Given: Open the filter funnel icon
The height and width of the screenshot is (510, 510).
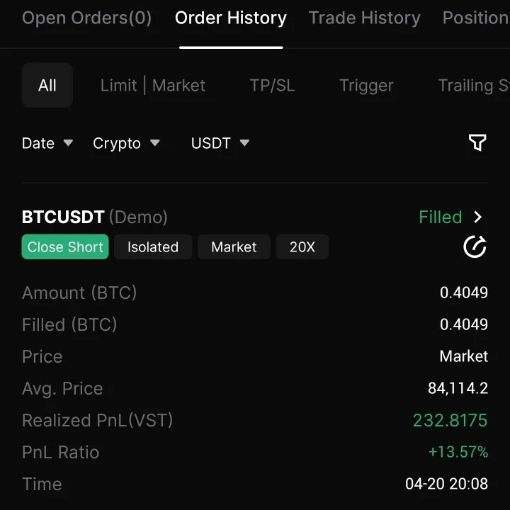Looking at the screenshot, I should [x=477, y=143].
